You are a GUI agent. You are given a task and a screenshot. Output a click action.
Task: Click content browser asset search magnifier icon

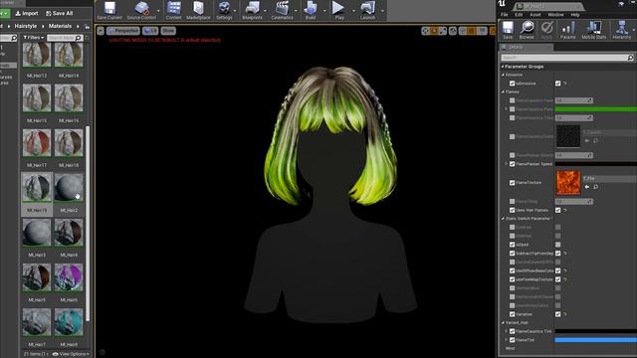[78, 38]
